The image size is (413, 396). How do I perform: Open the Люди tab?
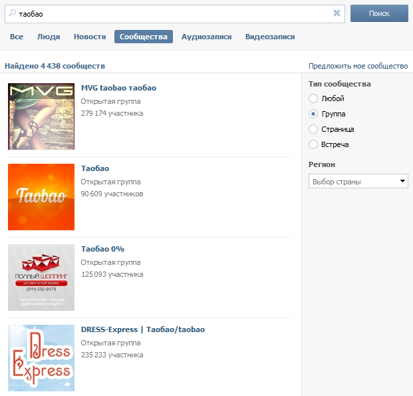[x=49, y=37]
